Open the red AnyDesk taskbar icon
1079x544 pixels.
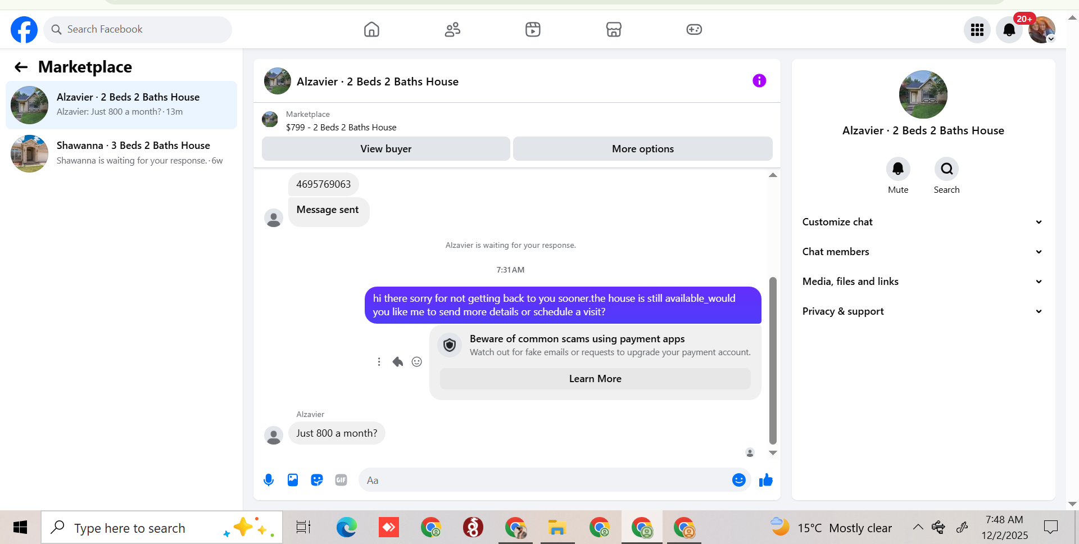[389, 527]
